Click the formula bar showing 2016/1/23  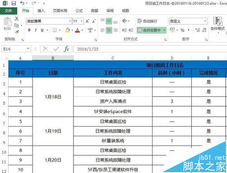tap(150, 49)
